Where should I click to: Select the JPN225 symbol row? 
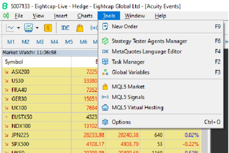click(102, 135)
